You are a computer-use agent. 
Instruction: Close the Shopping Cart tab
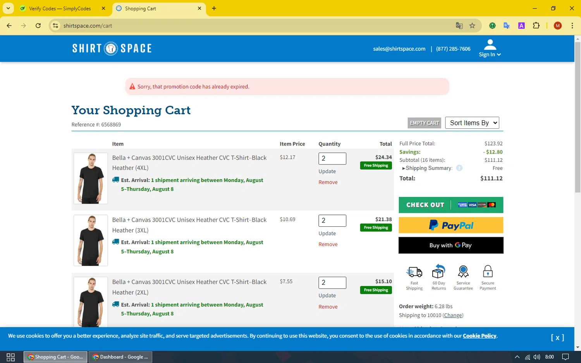[x=199, y=8]
